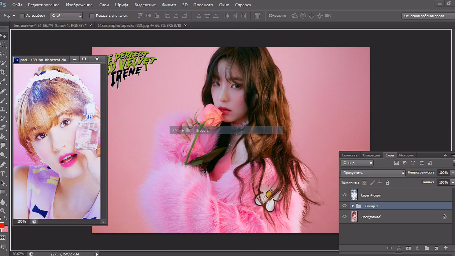The height and width of the screenshot is (256, 455).
Task: Expand the collapsed panel tabs arrows
Action: tap(445, 155)
